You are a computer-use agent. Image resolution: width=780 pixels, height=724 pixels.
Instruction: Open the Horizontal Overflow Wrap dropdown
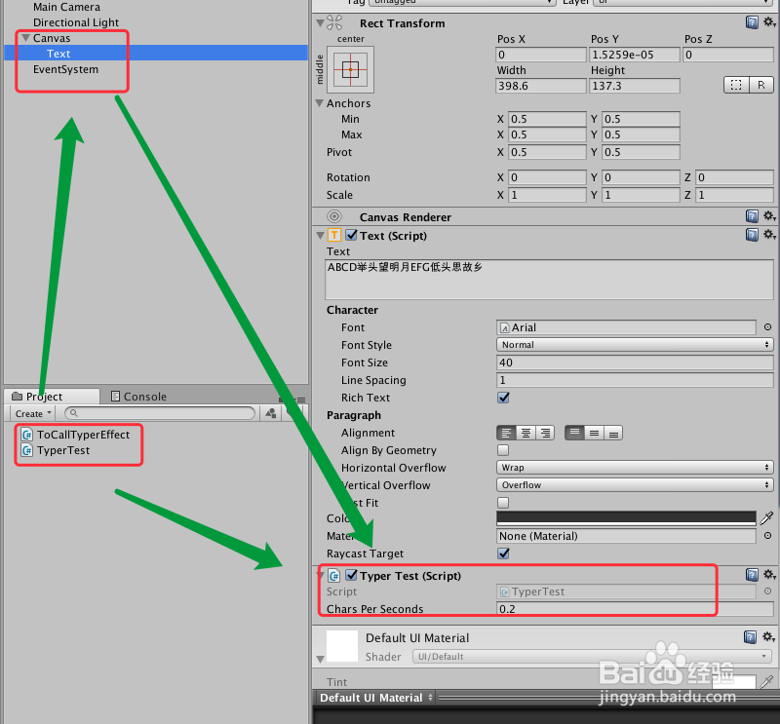point(634,468)
